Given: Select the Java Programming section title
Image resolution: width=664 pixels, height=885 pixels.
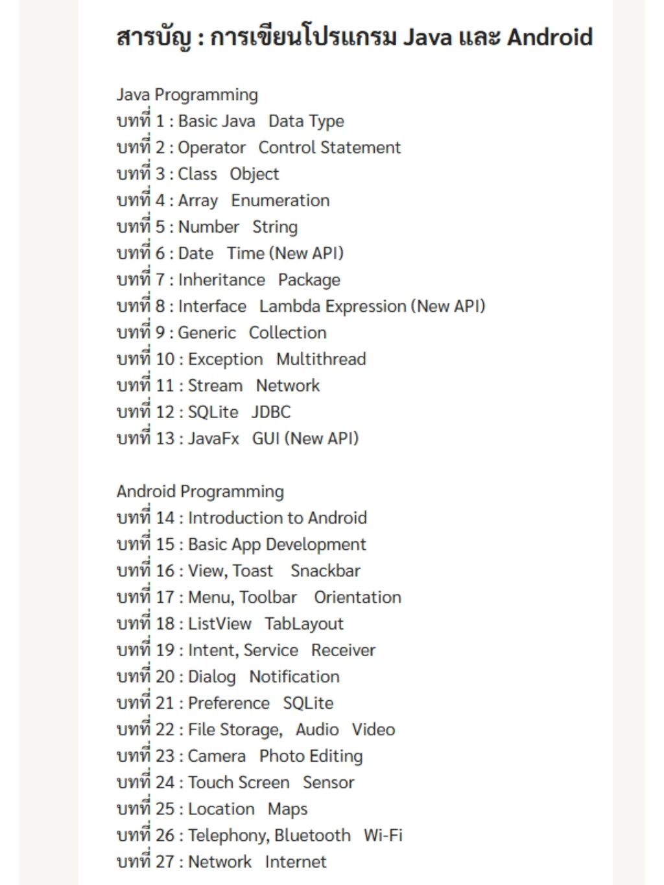Looking at the screenshot, I should pyautogui.click(x=187, y=95).
